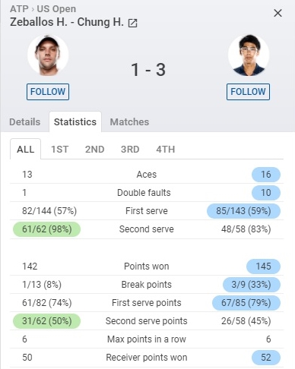Show ALL sets statistics
Viewport: 295px width, 369px height.
[x=25, y=149]
